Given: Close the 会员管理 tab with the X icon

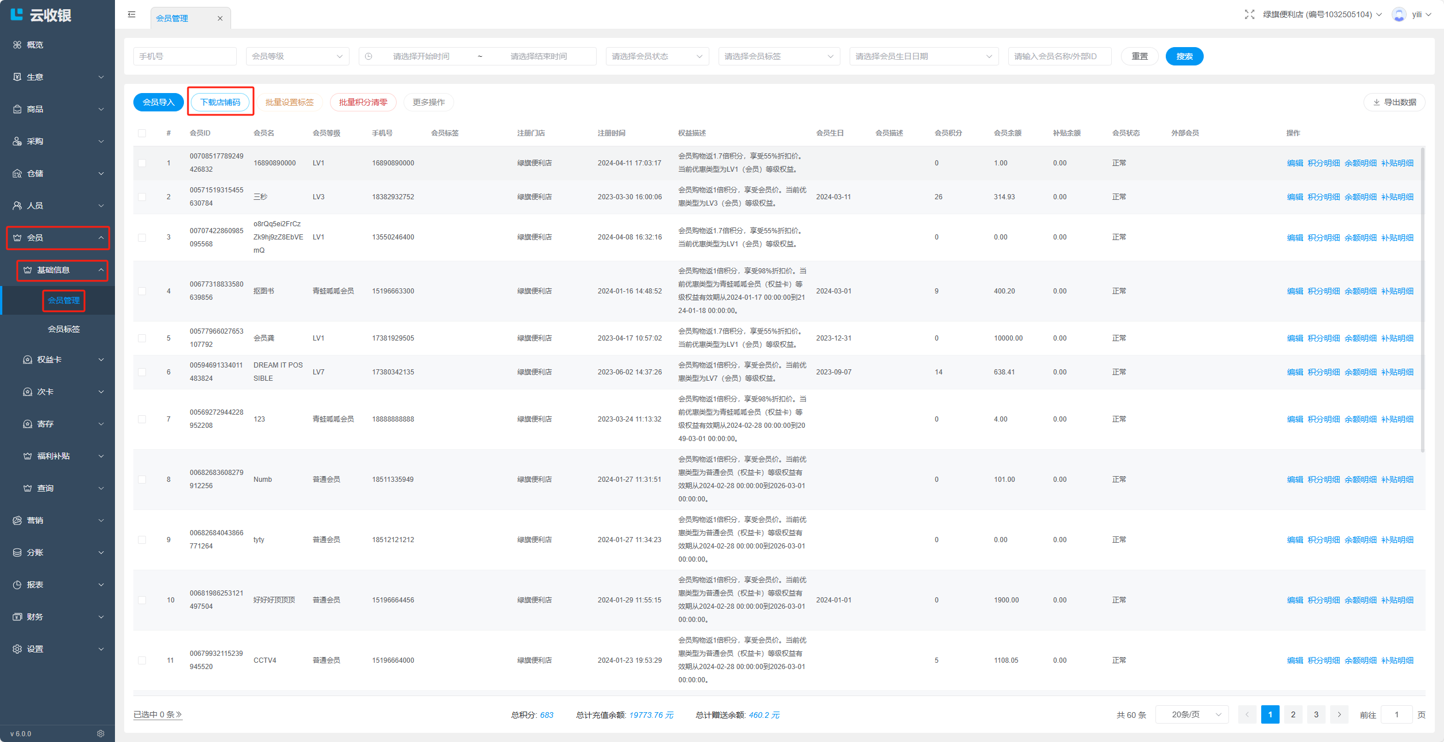Looking at the screenshot, I should [x=220, y=18].
